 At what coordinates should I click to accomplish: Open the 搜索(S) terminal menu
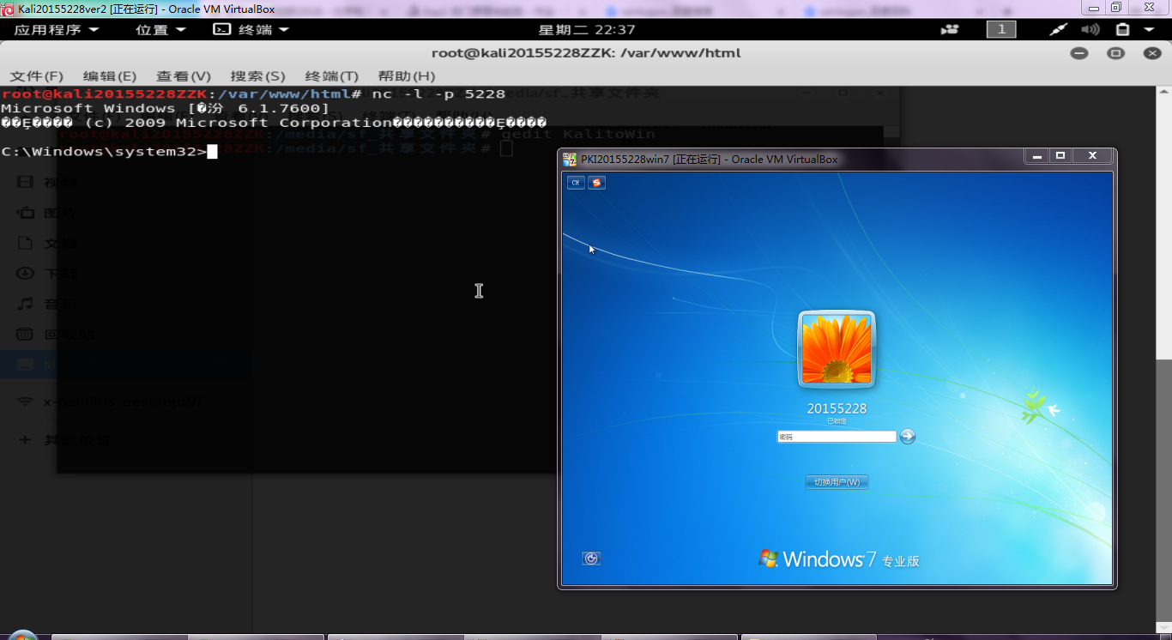[257, 75]
